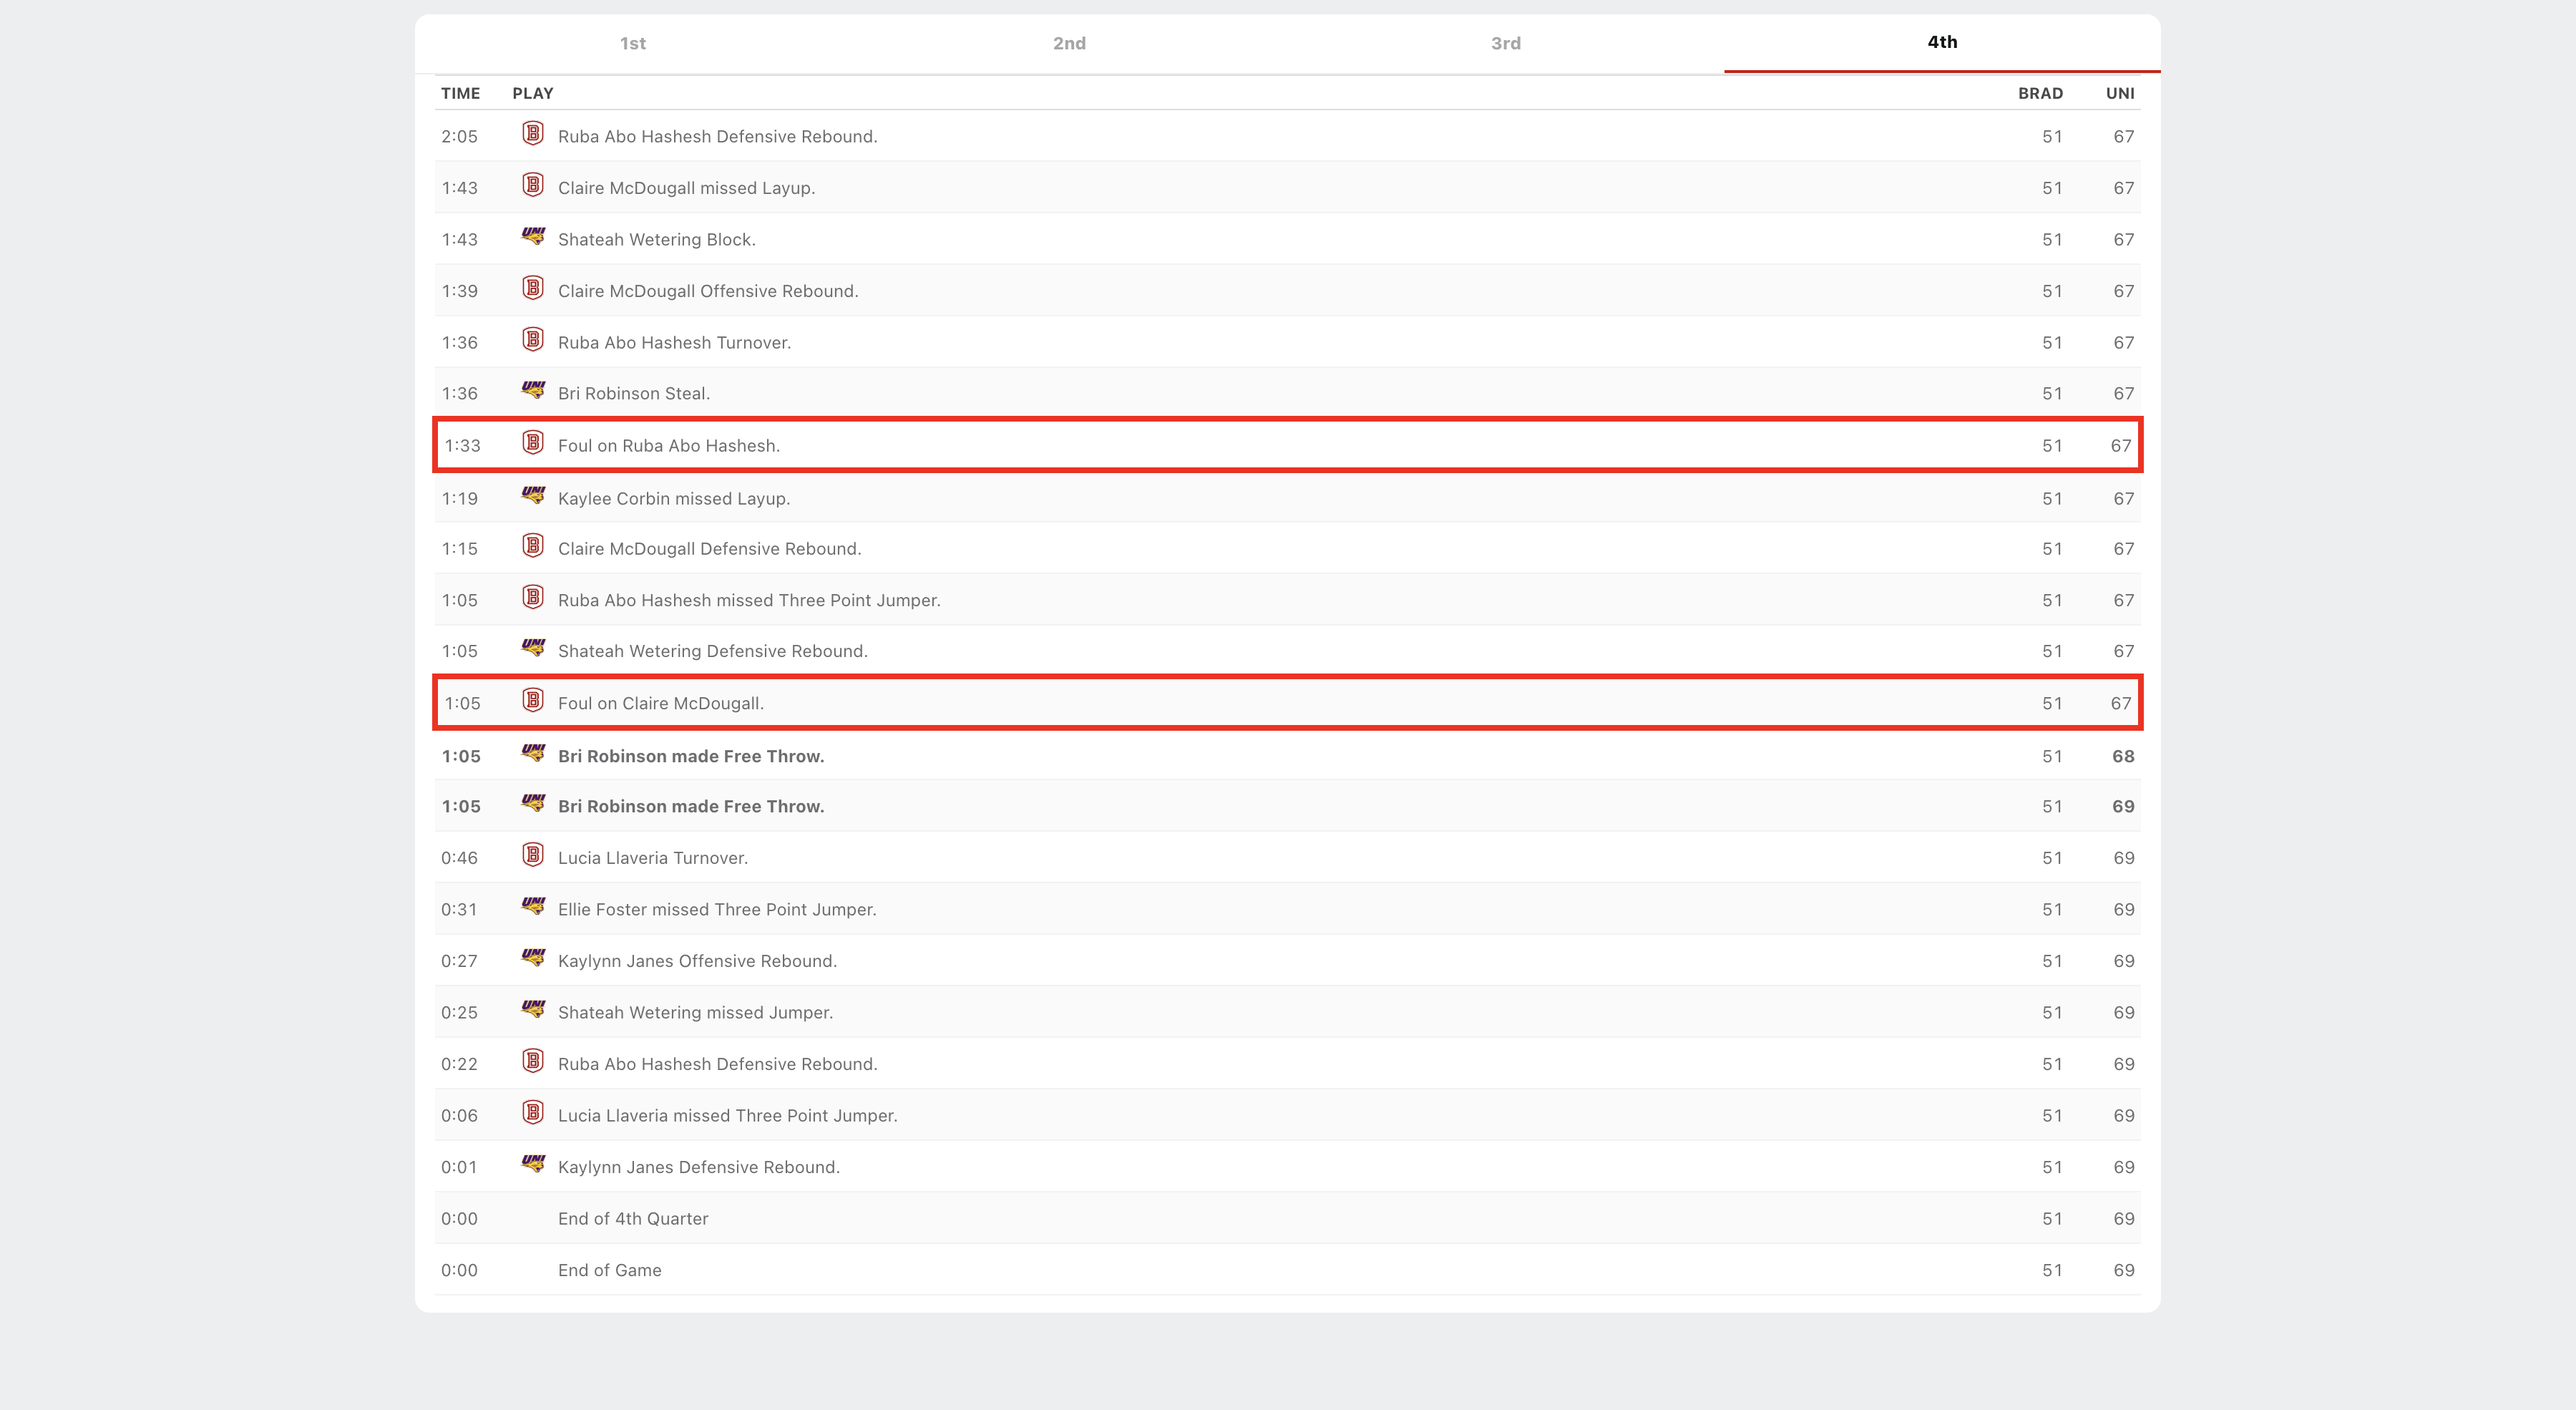Screen dimensions: 2576x1410
Task: Click Bradley logo on Lucia Llaveria Turnover row
Action: 533,855
